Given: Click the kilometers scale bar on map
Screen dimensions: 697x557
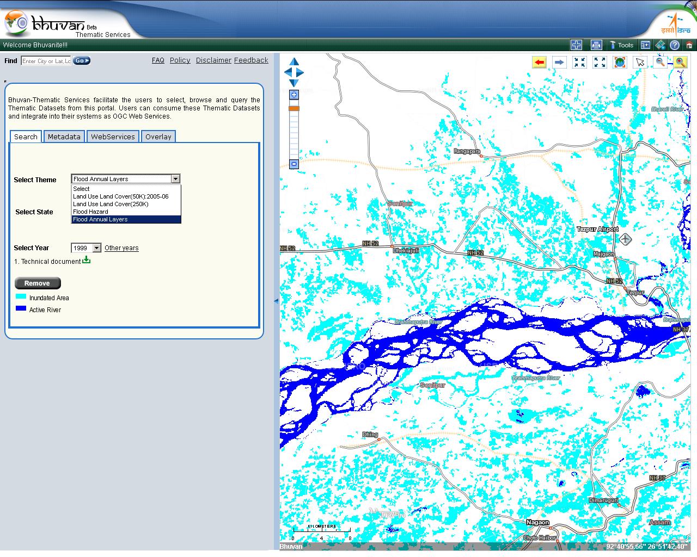Looking at the screenshot, I should click(x=322, y=533).
